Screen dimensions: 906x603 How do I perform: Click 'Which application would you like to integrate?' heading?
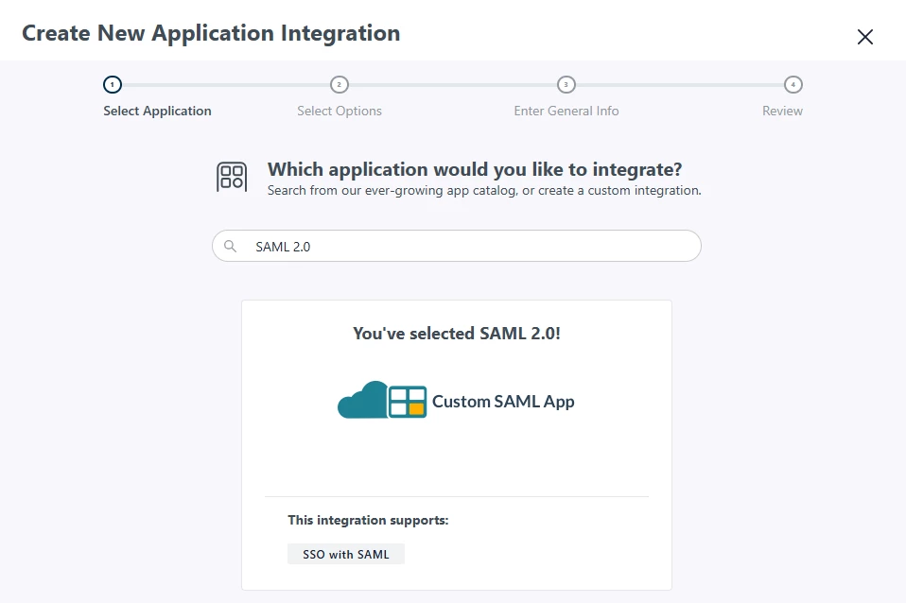(475, 169)
